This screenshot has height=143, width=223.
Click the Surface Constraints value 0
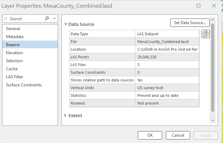point(167,72)
